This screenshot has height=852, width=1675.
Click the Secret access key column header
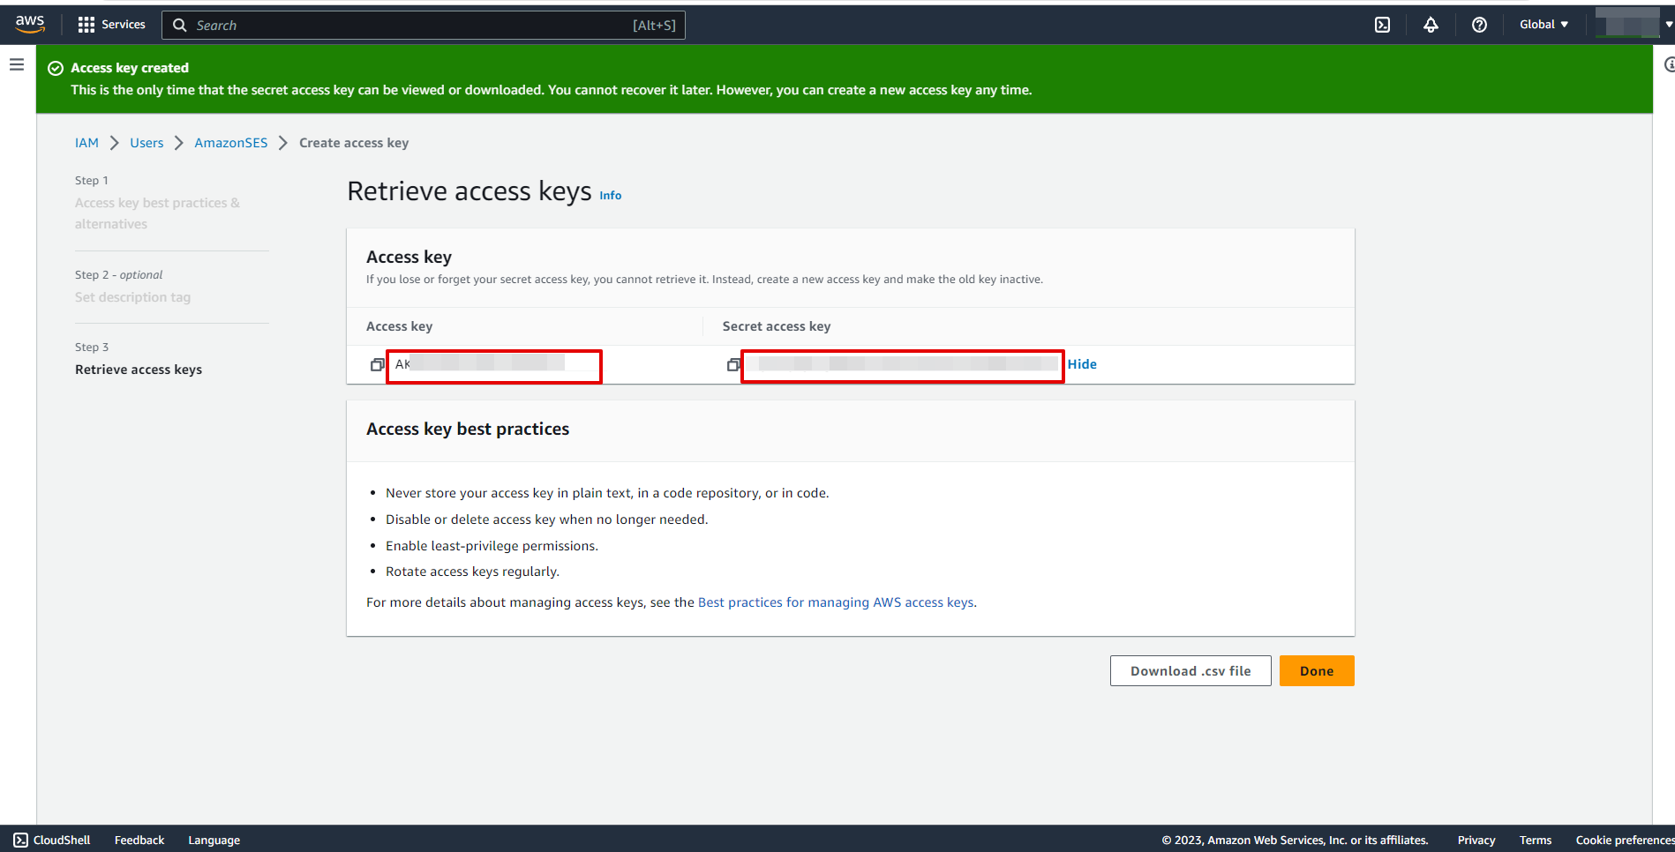click(777, 326)
